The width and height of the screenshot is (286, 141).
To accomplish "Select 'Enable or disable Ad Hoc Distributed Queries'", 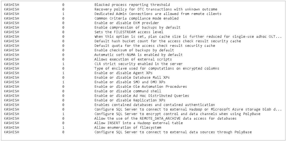I will coord(142,96).
